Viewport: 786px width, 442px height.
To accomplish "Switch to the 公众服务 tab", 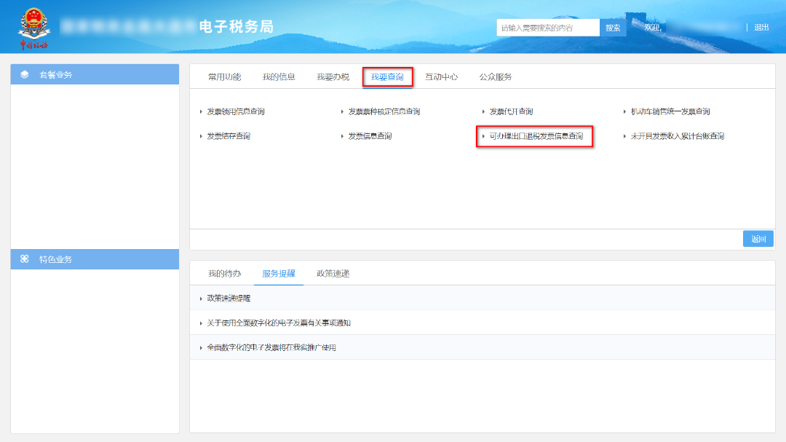I will [496, 76].
